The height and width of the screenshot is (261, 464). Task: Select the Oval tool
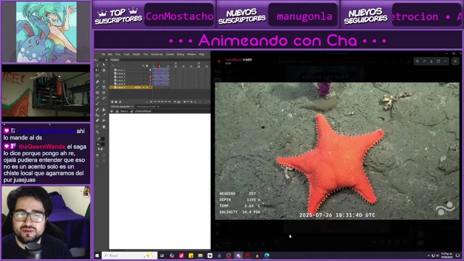pyautogui.click(x=97, y=92)
